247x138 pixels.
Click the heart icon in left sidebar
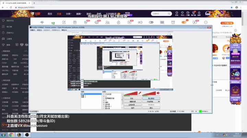pos(3,20)
